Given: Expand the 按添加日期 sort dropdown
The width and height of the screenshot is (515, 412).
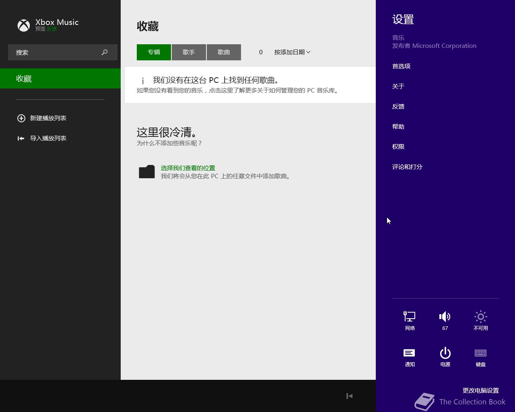Looking at the screenshot, I should point(292,52).
